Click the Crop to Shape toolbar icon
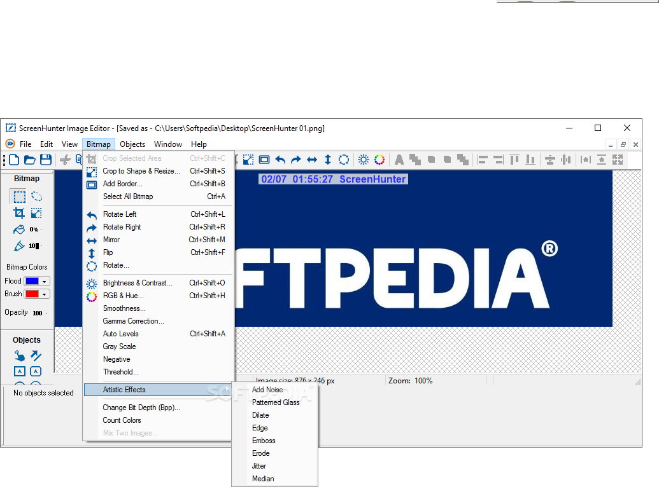This screenshot has height=487, width=659. tap(248, 160)
